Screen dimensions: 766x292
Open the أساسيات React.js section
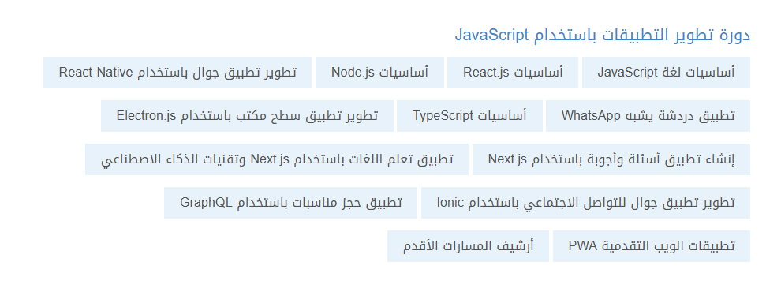pos(513,73)
